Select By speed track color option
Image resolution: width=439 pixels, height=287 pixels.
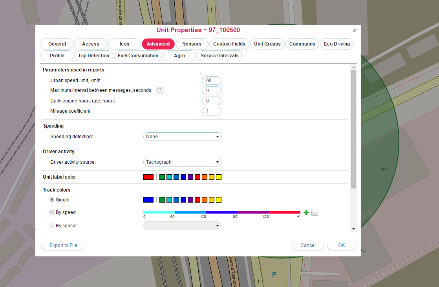click(52, 212)
